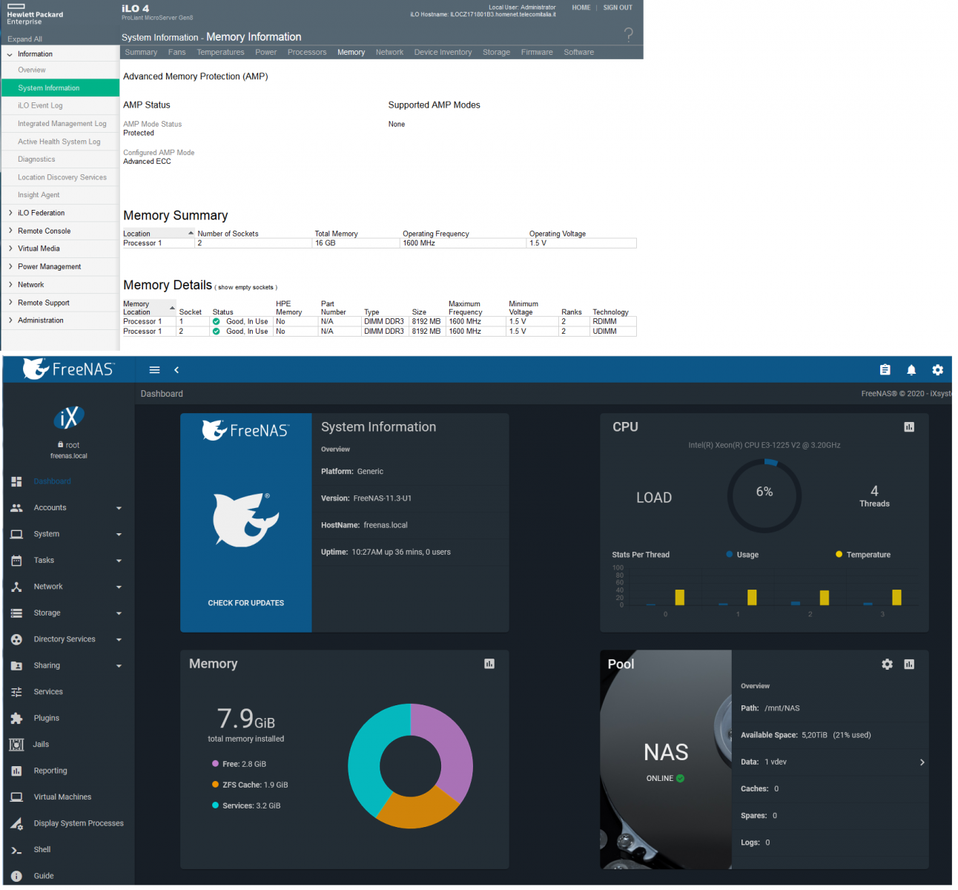958x890 pixels.
Task: Expand the Network menu arrow in FreeNAS
Action: point(119,587)
